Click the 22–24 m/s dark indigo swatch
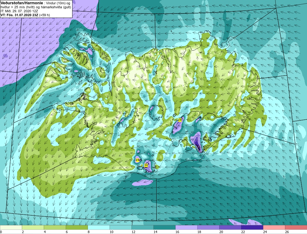 click(252, 227)
